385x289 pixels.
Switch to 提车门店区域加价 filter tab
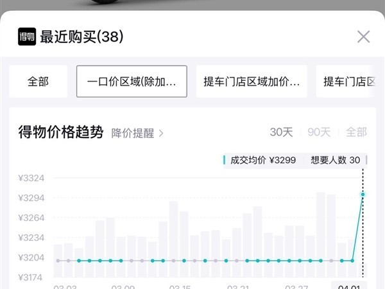[x=252, y=82]
